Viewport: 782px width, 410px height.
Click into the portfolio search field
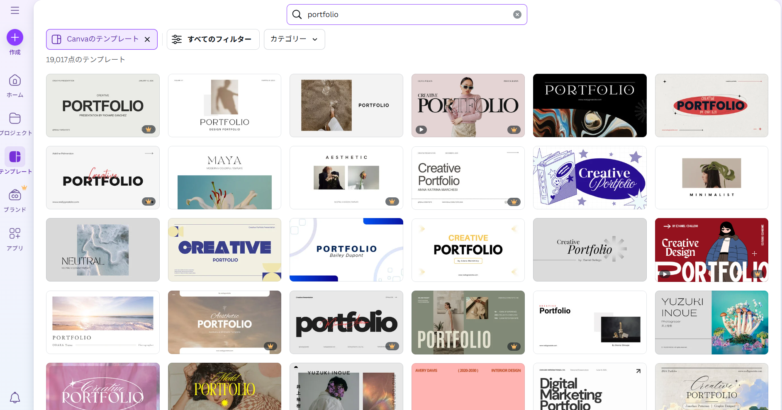[407, 15]
